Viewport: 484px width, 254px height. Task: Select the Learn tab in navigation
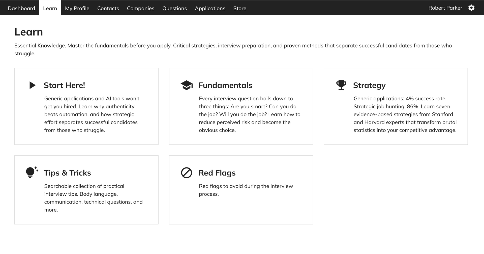[x=50, y=8]
